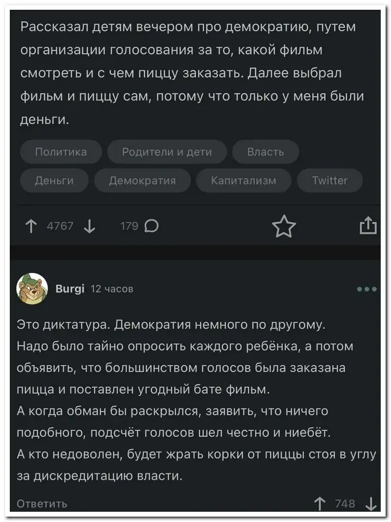Click the 4767 post rating count
The width and height of the screenshot is (391, 522).
point(60,227)
